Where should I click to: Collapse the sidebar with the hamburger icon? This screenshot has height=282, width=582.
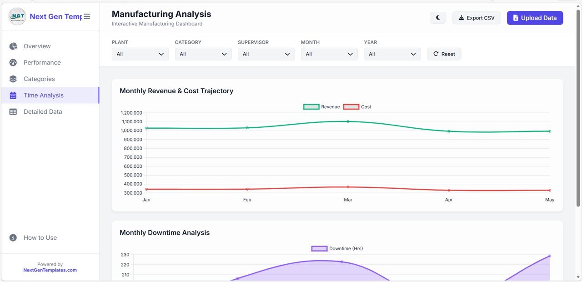[x=87, y=16]
